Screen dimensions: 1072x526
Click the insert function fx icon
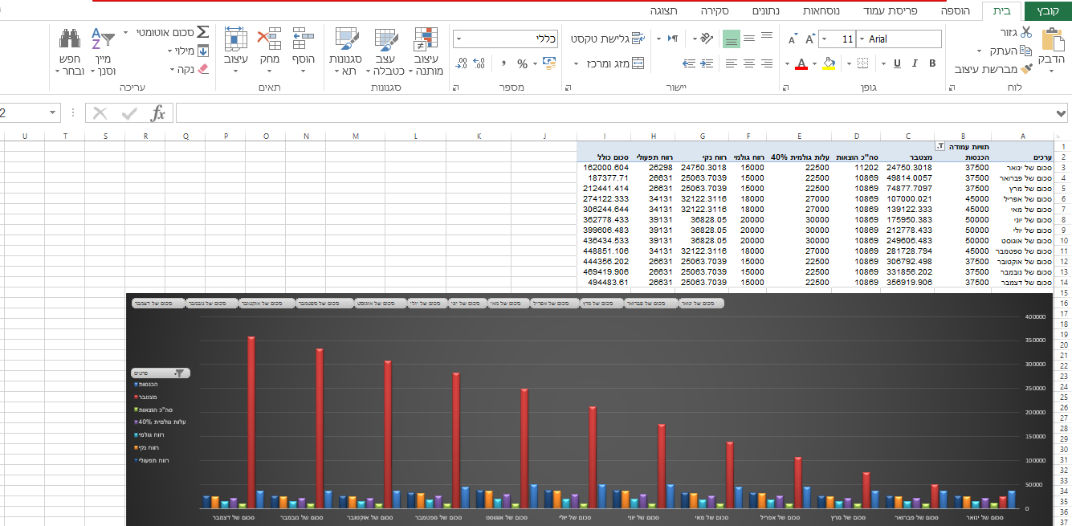[158, 113]
